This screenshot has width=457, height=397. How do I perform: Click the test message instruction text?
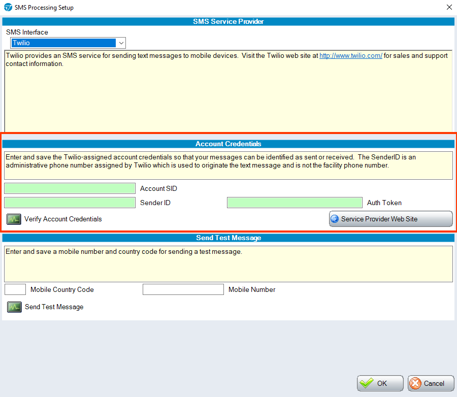tap(124, 251)
